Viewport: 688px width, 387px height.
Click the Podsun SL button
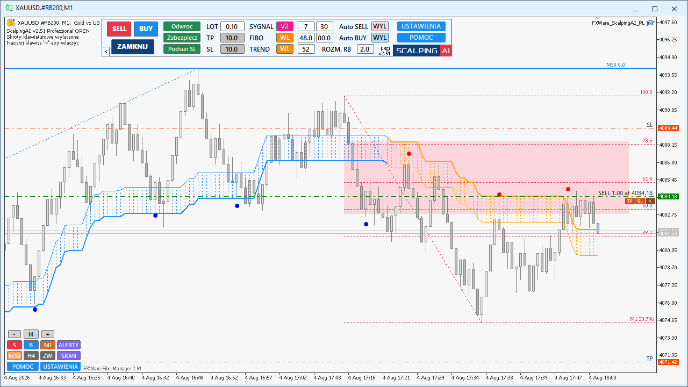coord(182,49)
